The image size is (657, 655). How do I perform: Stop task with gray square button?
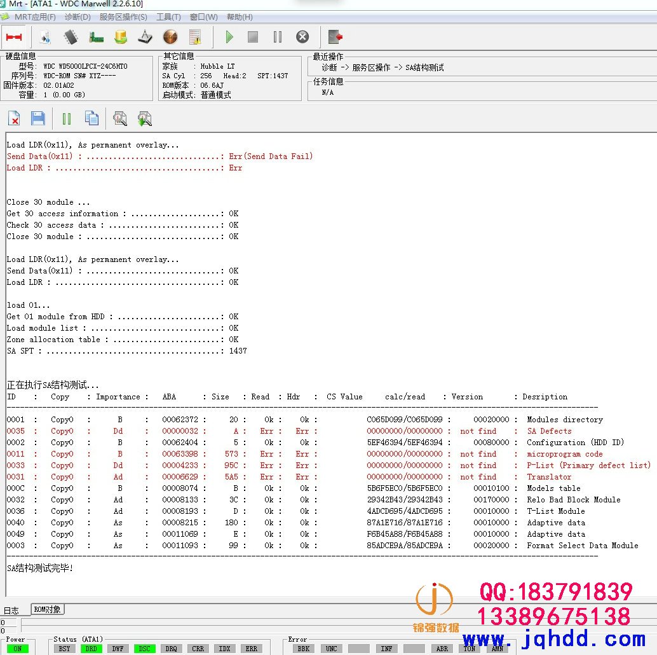point(253,38)
